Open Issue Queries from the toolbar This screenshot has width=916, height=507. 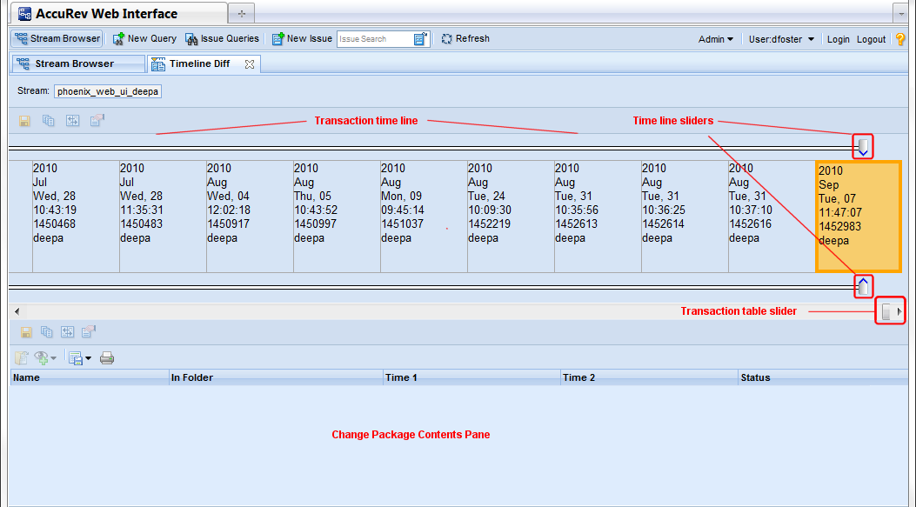[x=223, y=39]
